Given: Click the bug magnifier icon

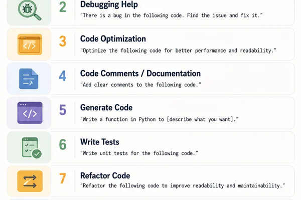Looking at the screenshot, I should (x=30, y=10).
